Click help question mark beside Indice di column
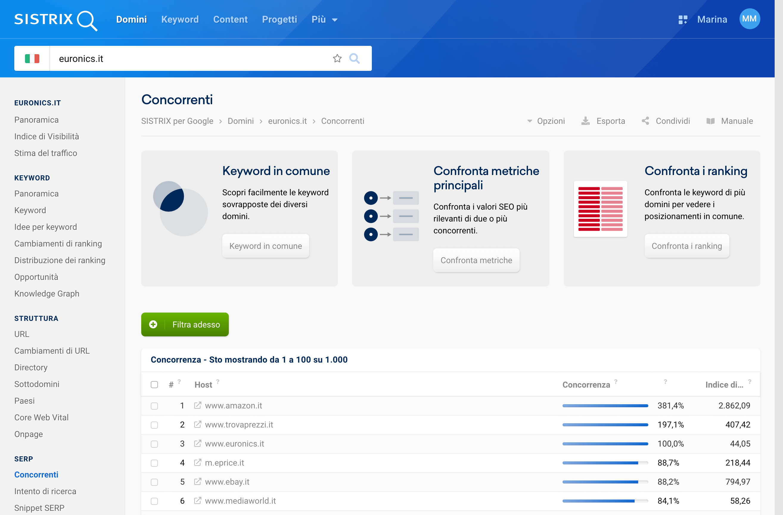The image size is (783, 515). [750, 382]
